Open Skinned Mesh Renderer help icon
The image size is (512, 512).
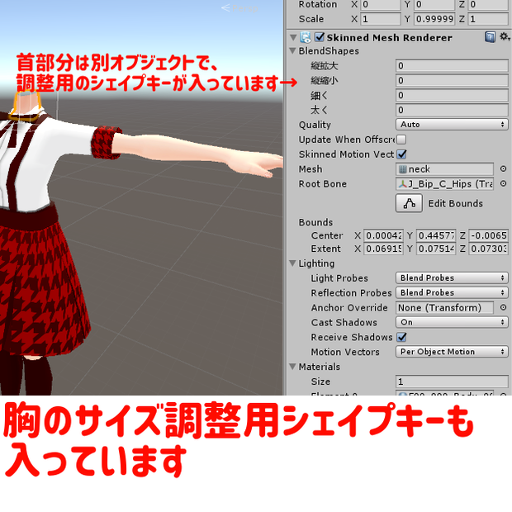pos(490,37)
